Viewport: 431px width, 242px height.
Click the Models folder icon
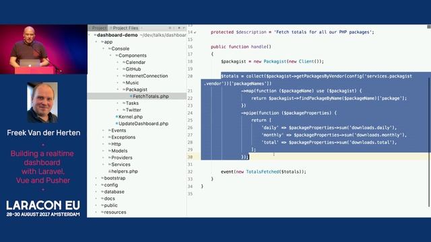coord(109,151)
